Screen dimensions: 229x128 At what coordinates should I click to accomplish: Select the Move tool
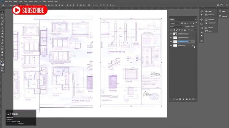pos(2,12)
